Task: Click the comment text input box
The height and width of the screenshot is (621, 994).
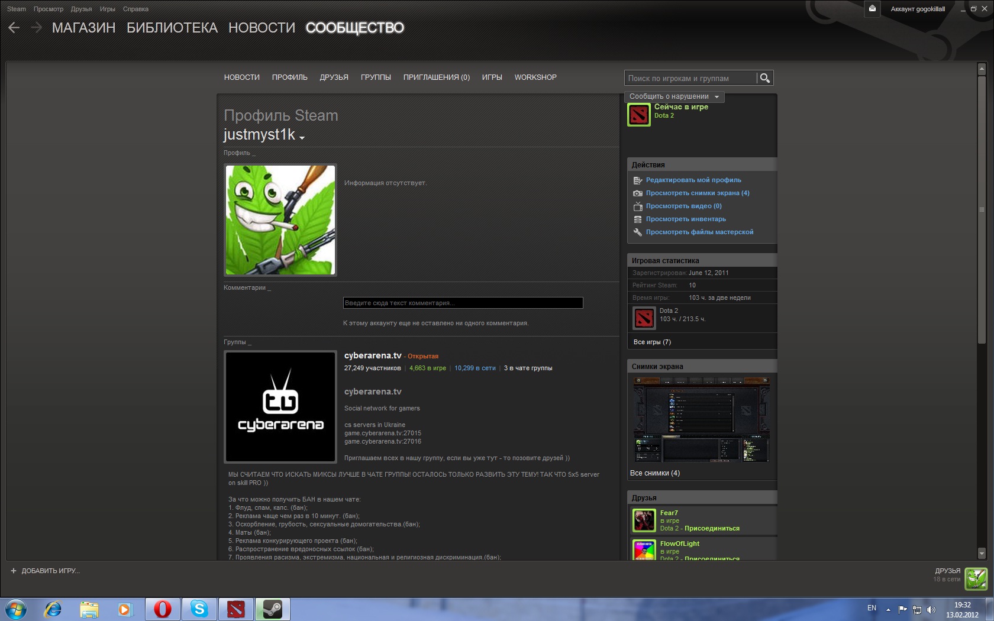Action: point(463,303)
